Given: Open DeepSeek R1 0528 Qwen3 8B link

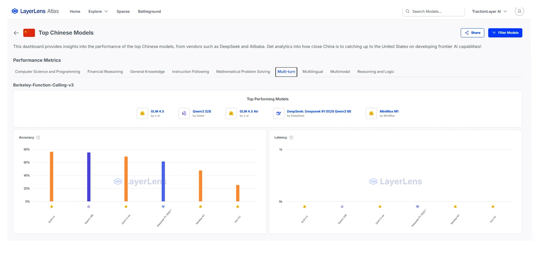Looking at the screenshot, I should (x=319, y=111).
